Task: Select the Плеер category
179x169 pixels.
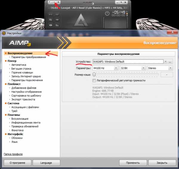Action: tap(12, 61)
